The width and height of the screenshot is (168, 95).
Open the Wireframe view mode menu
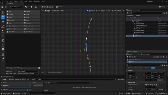[x=55, y=11]
